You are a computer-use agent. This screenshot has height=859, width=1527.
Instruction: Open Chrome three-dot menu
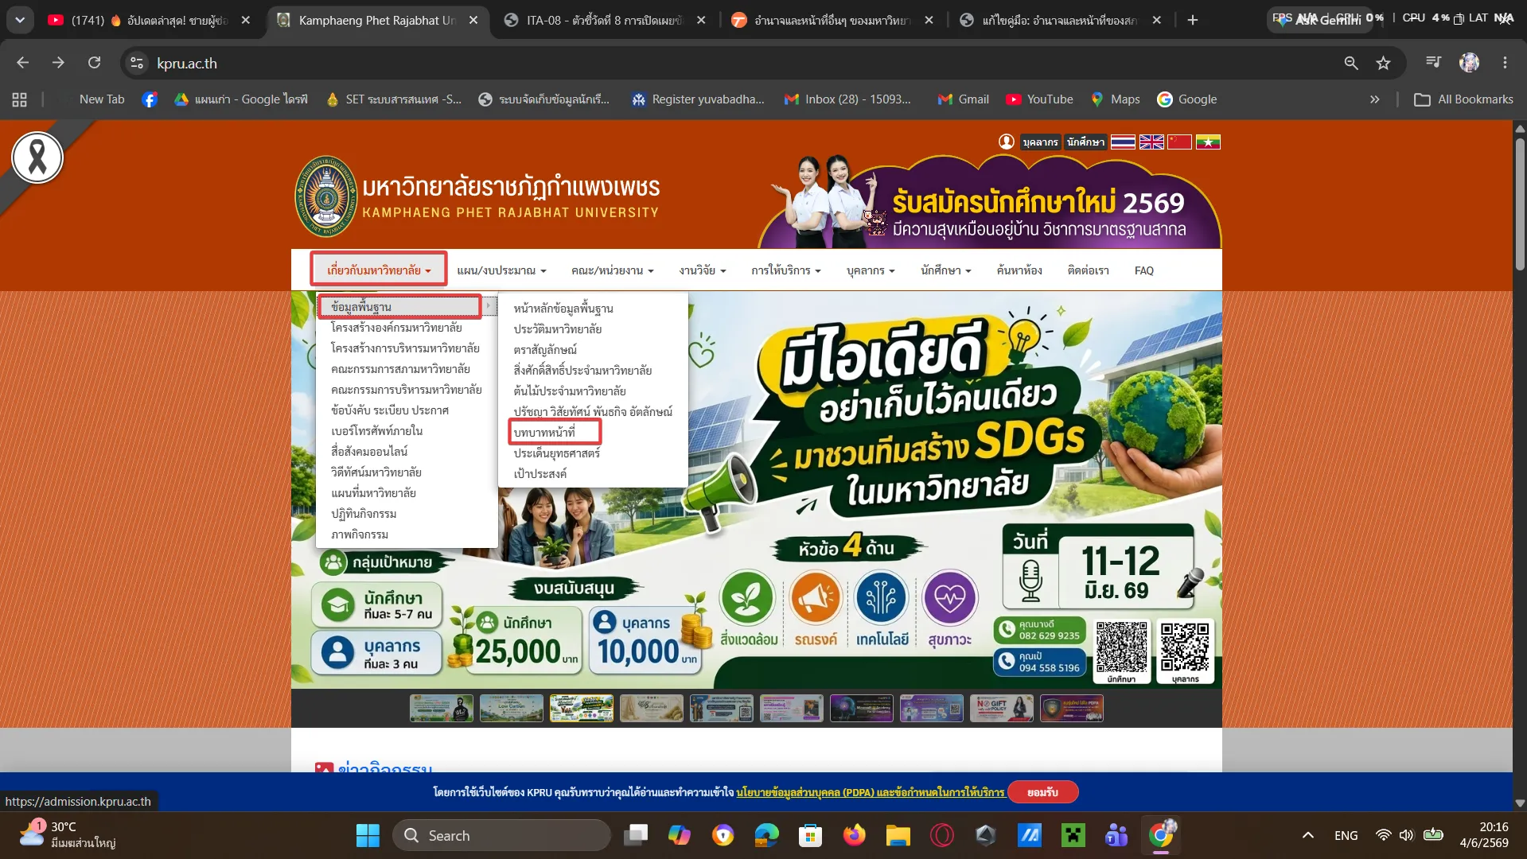(1505, 62)
